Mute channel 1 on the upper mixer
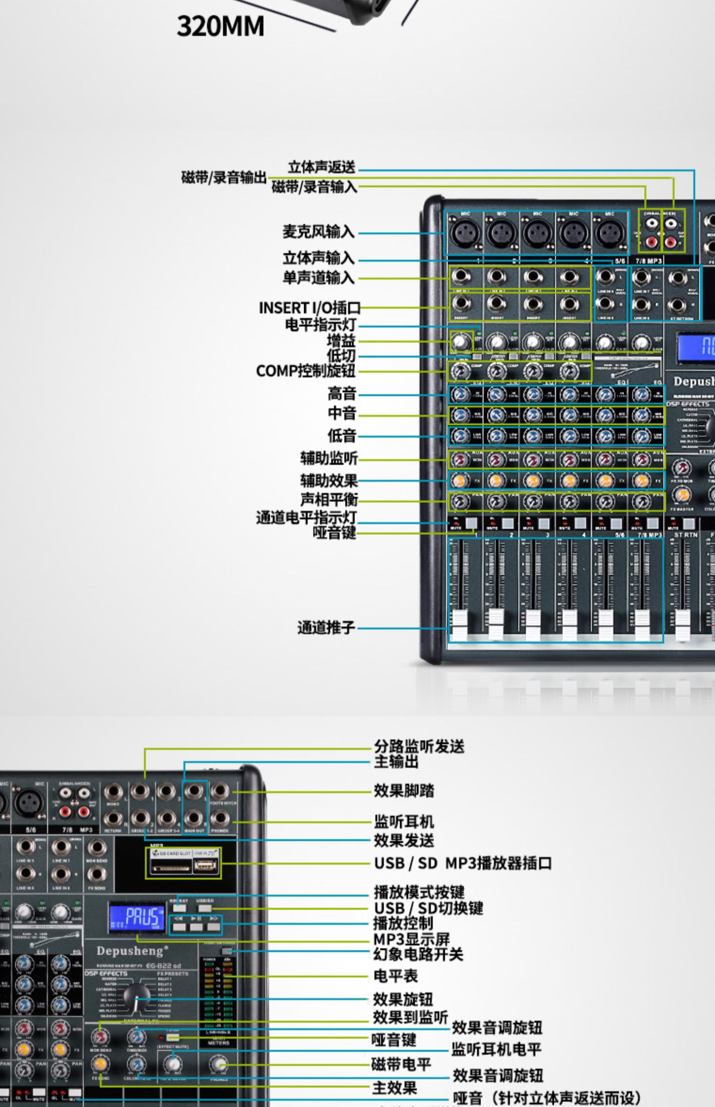 click(x=471, y=523)
